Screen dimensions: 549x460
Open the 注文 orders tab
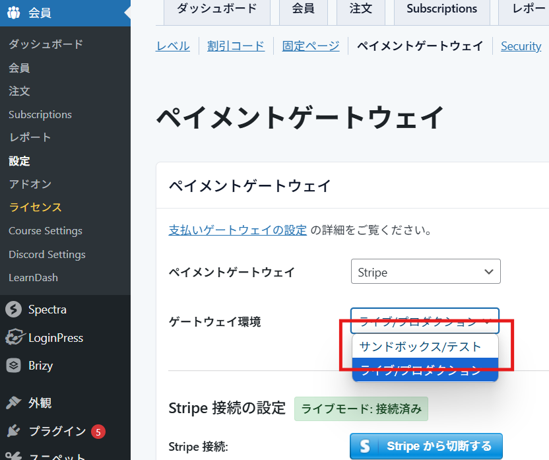[x=360, y=9]
